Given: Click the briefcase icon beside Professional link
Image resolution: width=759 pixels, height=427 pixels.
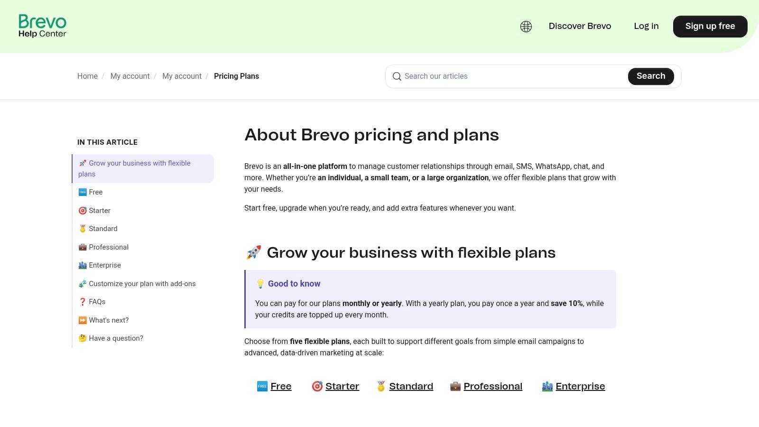Looking at the screenshot, I should 455,386.
